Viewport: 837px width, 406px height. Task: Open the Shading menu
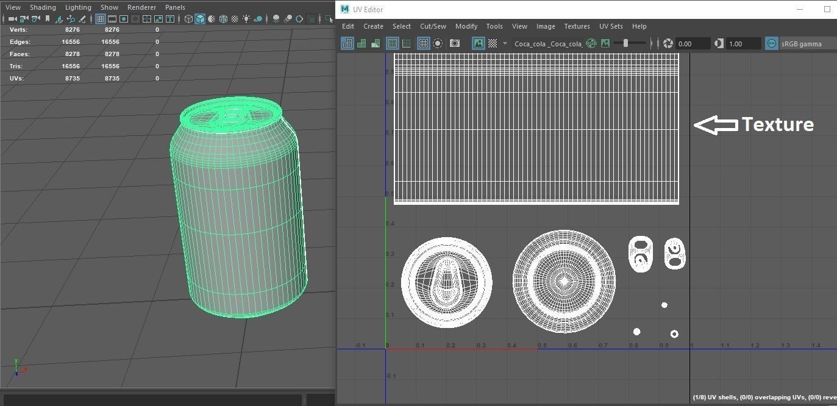pos(43,7)
